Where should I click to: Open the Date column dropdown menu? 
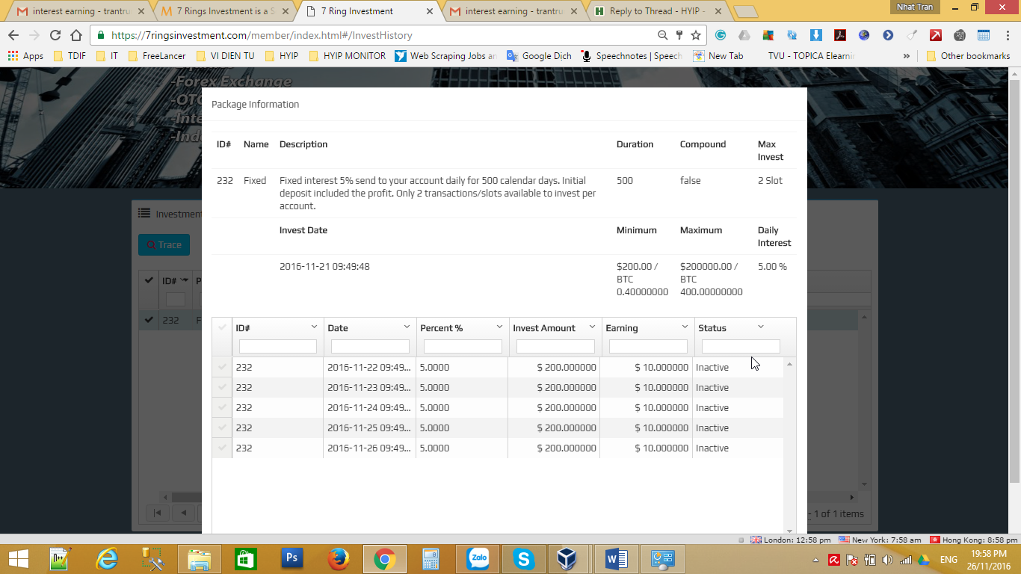(x=407, y=327)
